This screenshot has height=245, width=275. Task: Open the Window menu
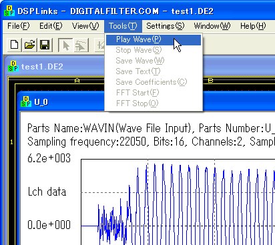tap(212, 26)
